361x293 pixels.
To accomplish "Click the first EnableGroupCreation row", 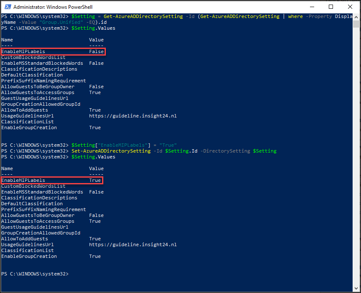I will point(29,127).
